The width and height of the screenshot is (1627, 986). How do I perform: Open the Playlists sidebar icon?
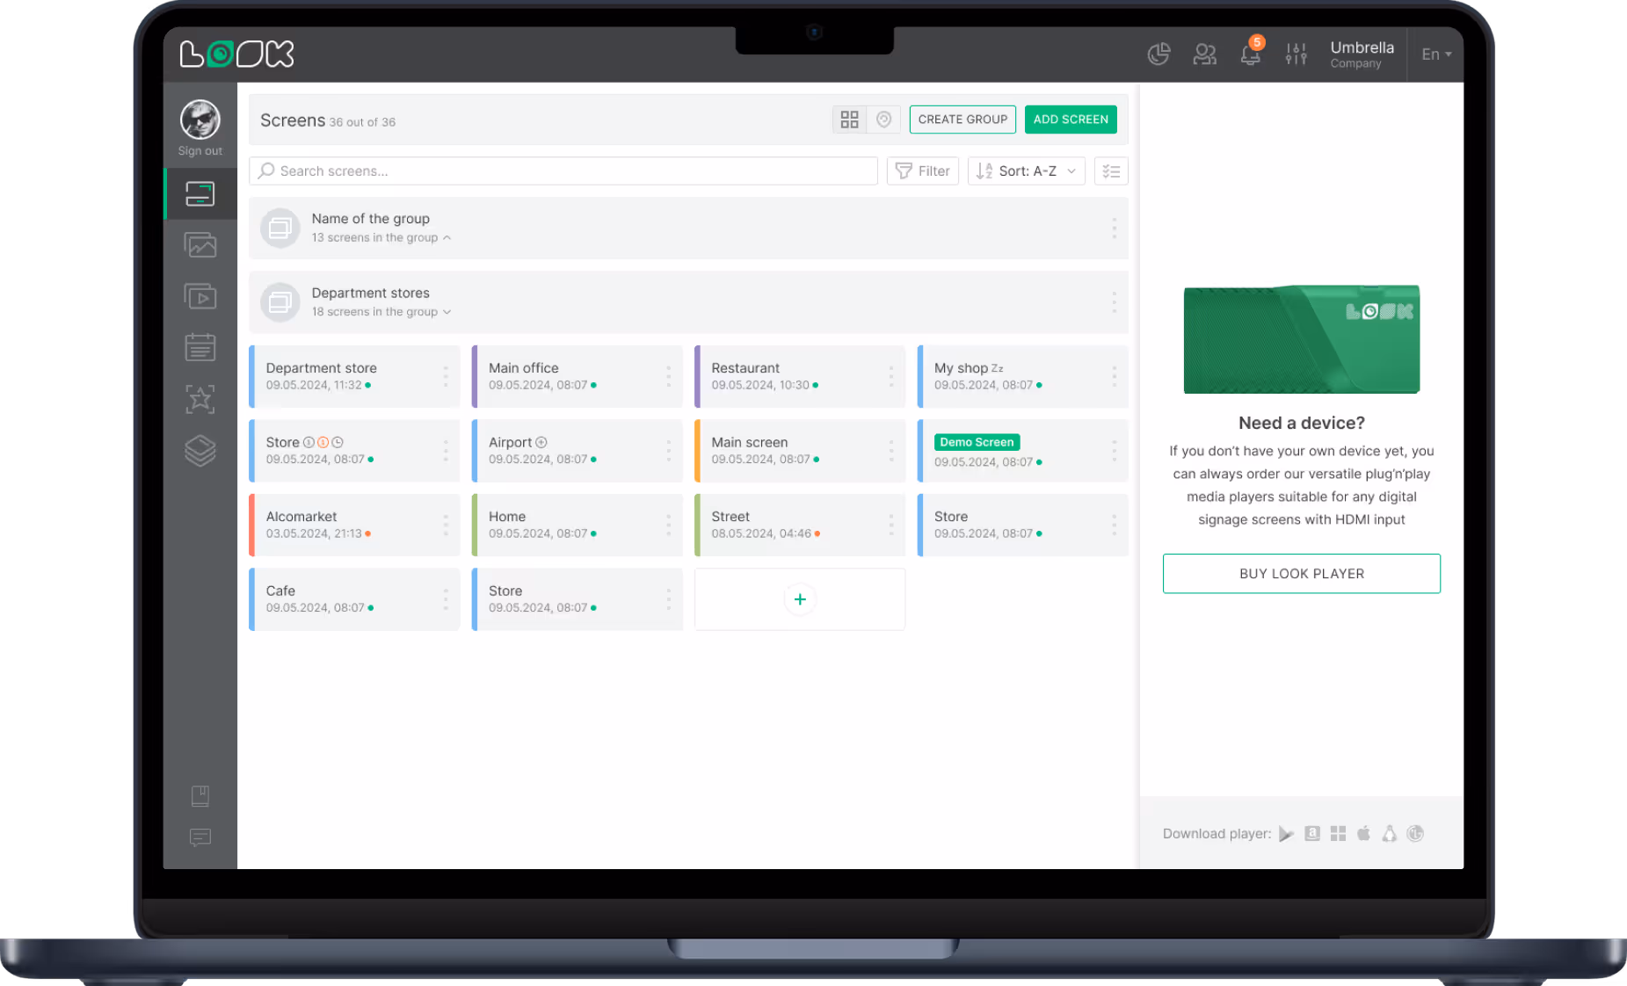[x=200, y=296]
